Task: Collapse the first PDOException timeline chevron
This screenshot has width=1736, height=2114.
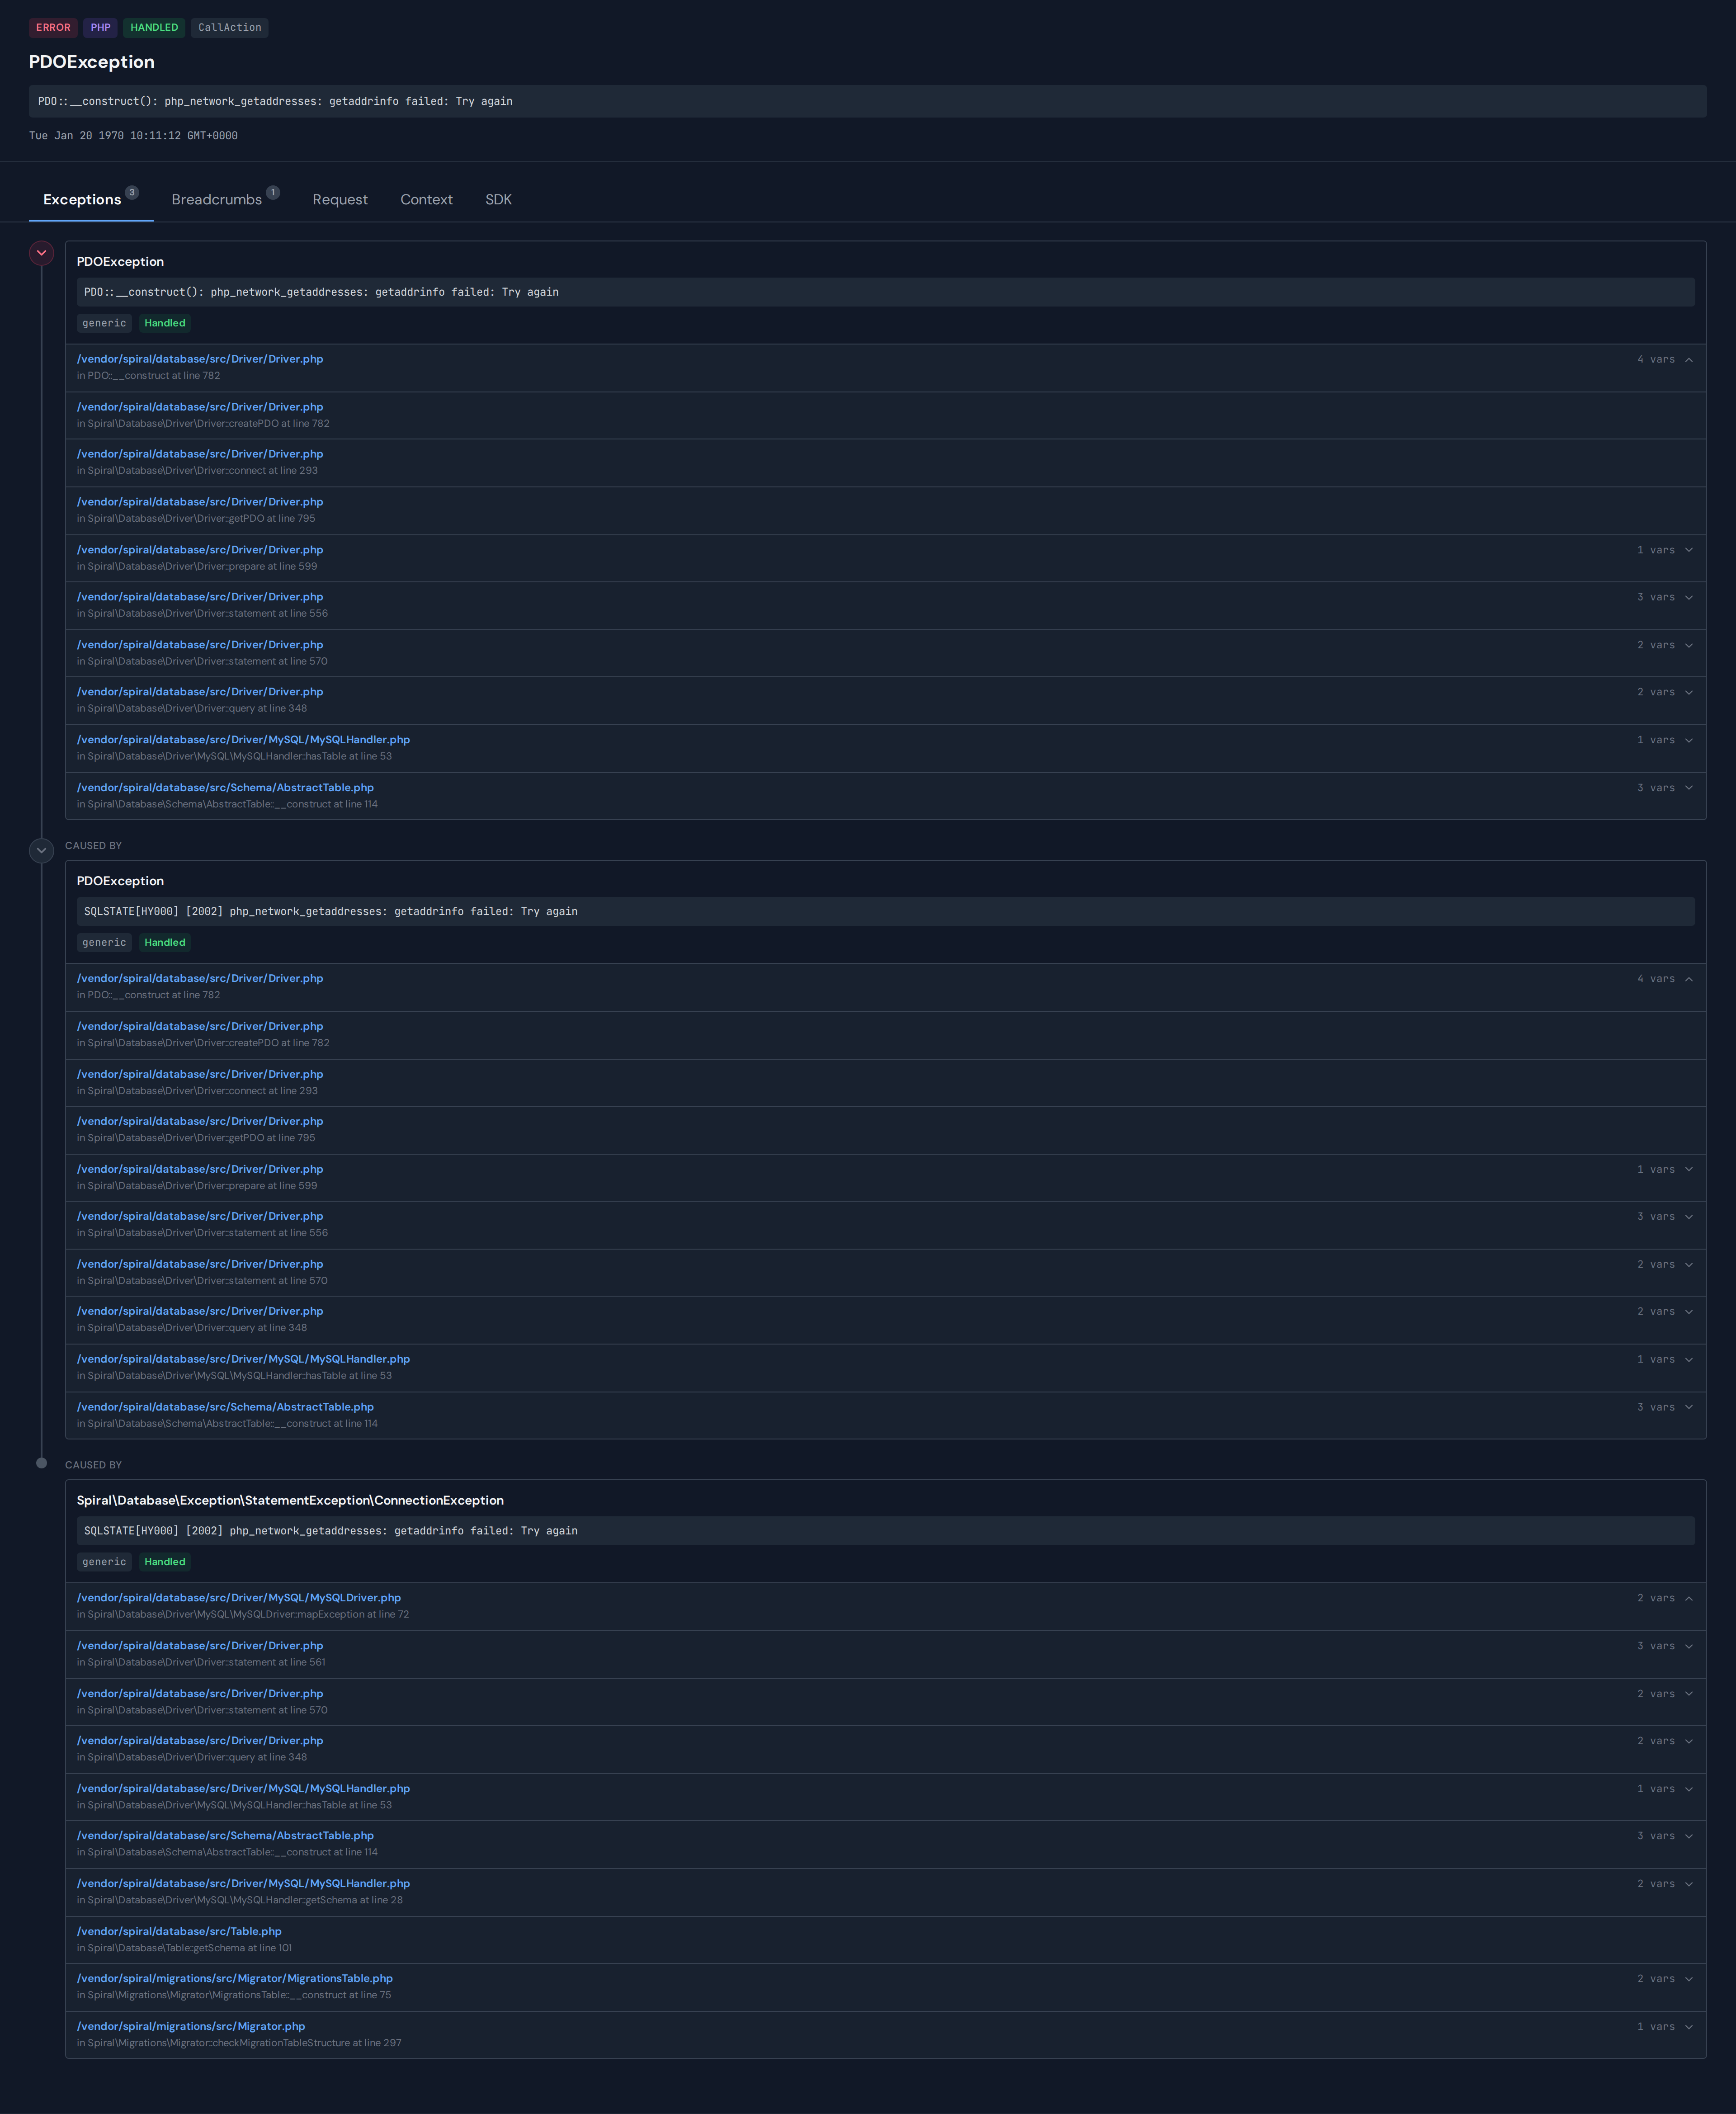Action: pos(41,253)
